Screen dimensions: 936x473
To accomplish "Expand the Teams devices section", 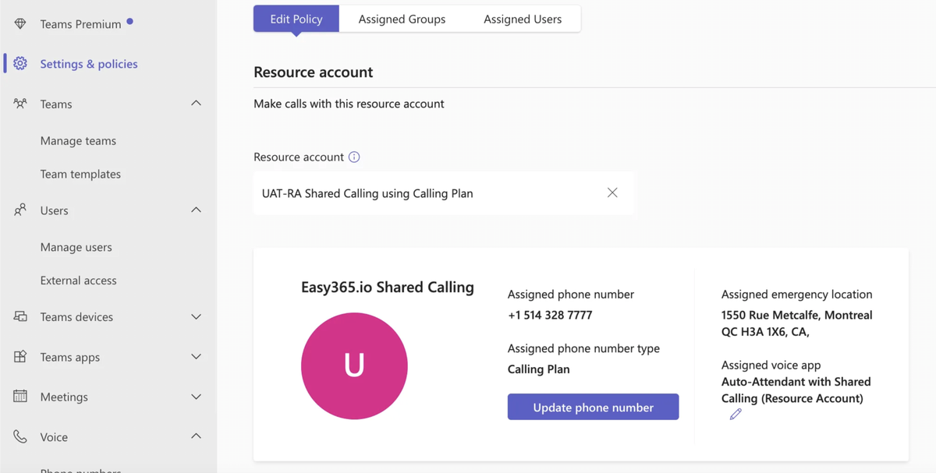I will 195,316.
